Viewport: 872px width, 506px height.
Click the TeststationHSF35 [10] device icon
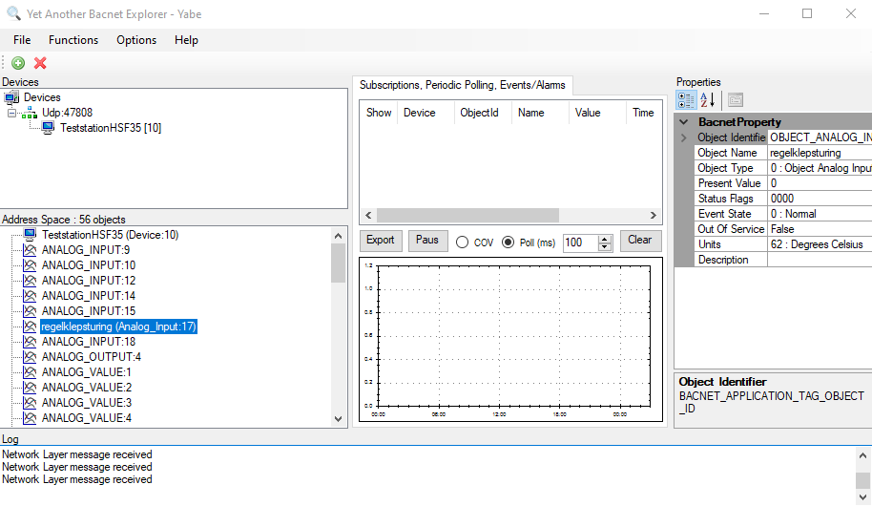[x=49, y=128]
